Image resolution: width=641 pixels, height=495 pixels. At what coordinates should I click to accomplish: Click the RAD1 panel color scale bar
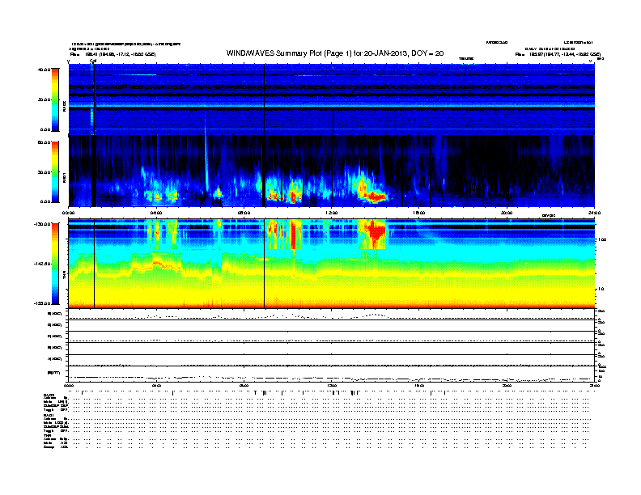(55, 172)
